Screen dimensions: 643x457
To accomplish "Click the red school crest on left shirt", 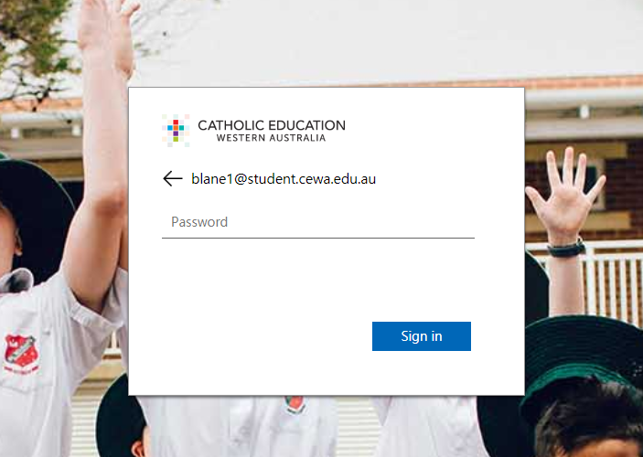I will pos(21,353).
